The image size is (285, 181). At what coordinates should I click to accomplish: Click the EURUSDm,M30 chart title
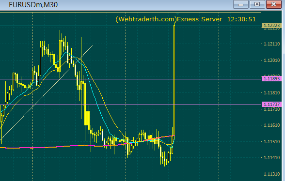pyautogui.click(x=33, y=5)
